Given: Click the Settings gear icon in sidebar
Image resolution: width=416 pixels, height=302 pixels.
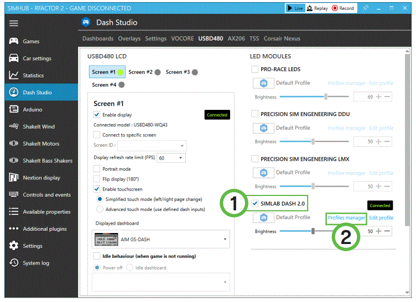Looking at the screenshot, I should (13, 246).
